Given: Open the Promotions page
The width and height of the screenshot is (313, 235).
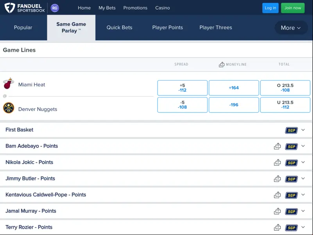Looking at the screenshot, I should click(x=135, y=8).
